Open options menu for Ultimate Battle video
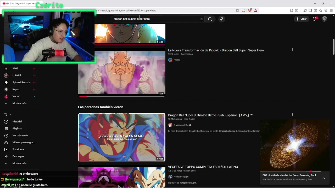Image resolution: width=335 pixels, height=188 pixels. click(x=293, y=115)
